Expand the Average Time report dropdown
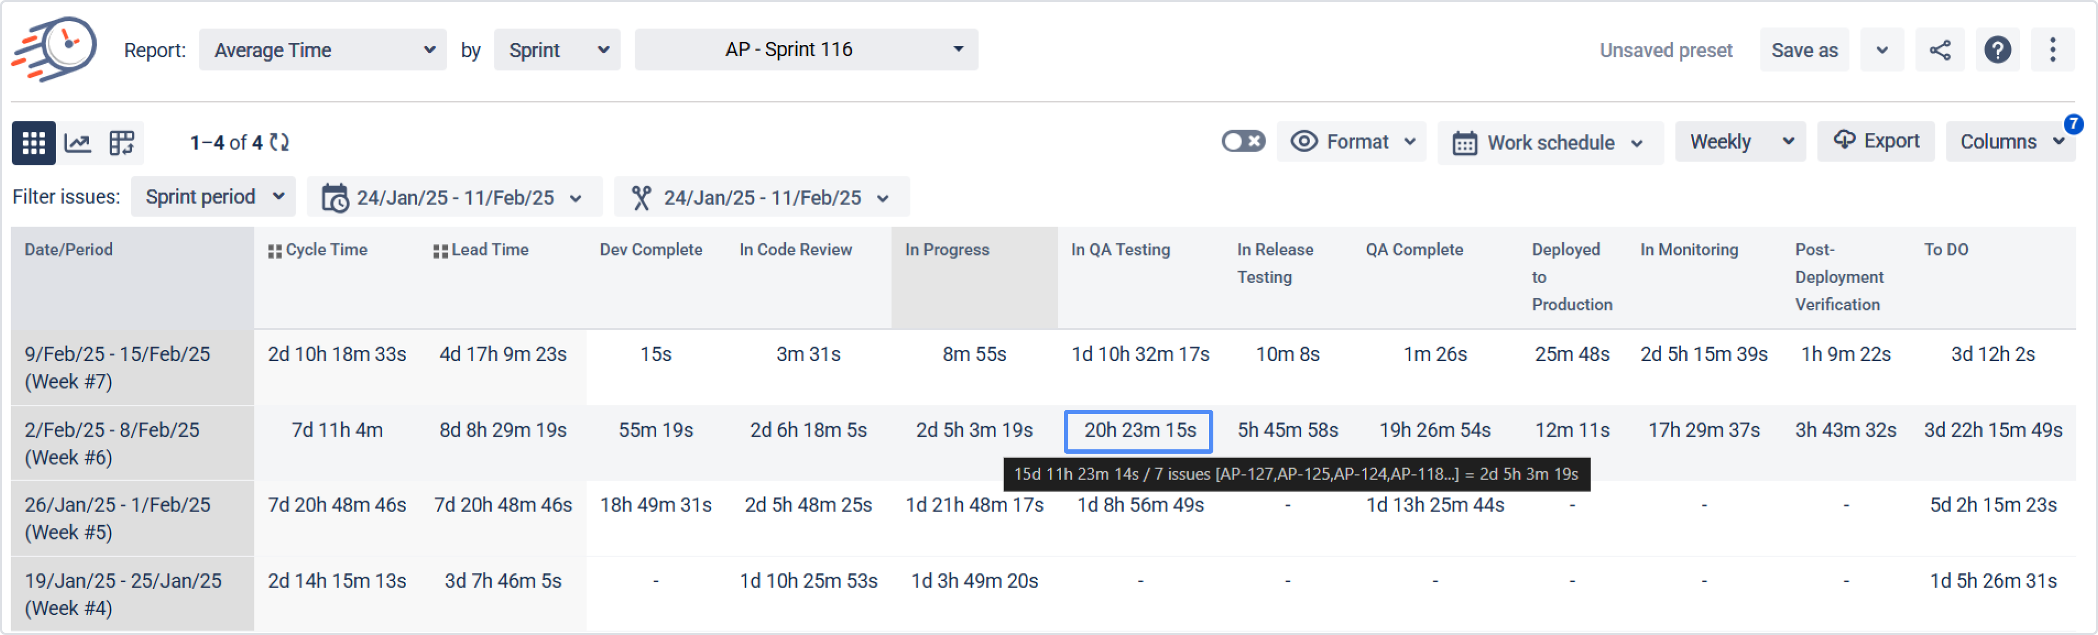This screenshot has height=635, width=2098. pyautogui.click(x=323, y=51)
